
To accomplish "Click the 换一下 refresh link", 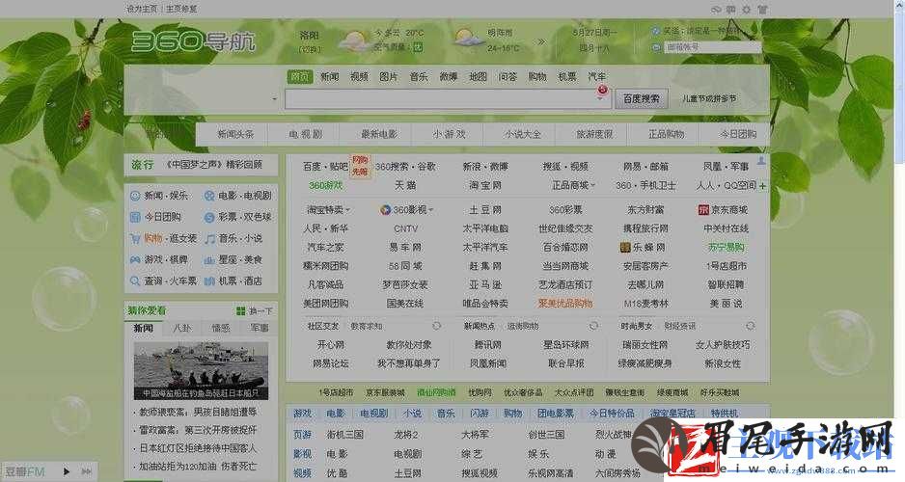I will pos(261,311).
